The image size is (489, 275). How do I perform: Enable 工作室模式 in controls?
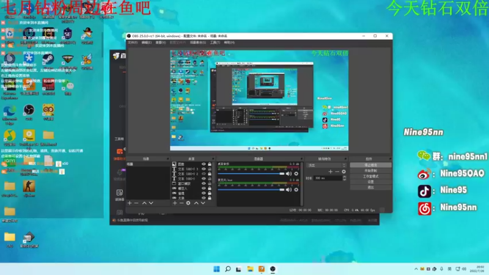click(x=370, y=177)
